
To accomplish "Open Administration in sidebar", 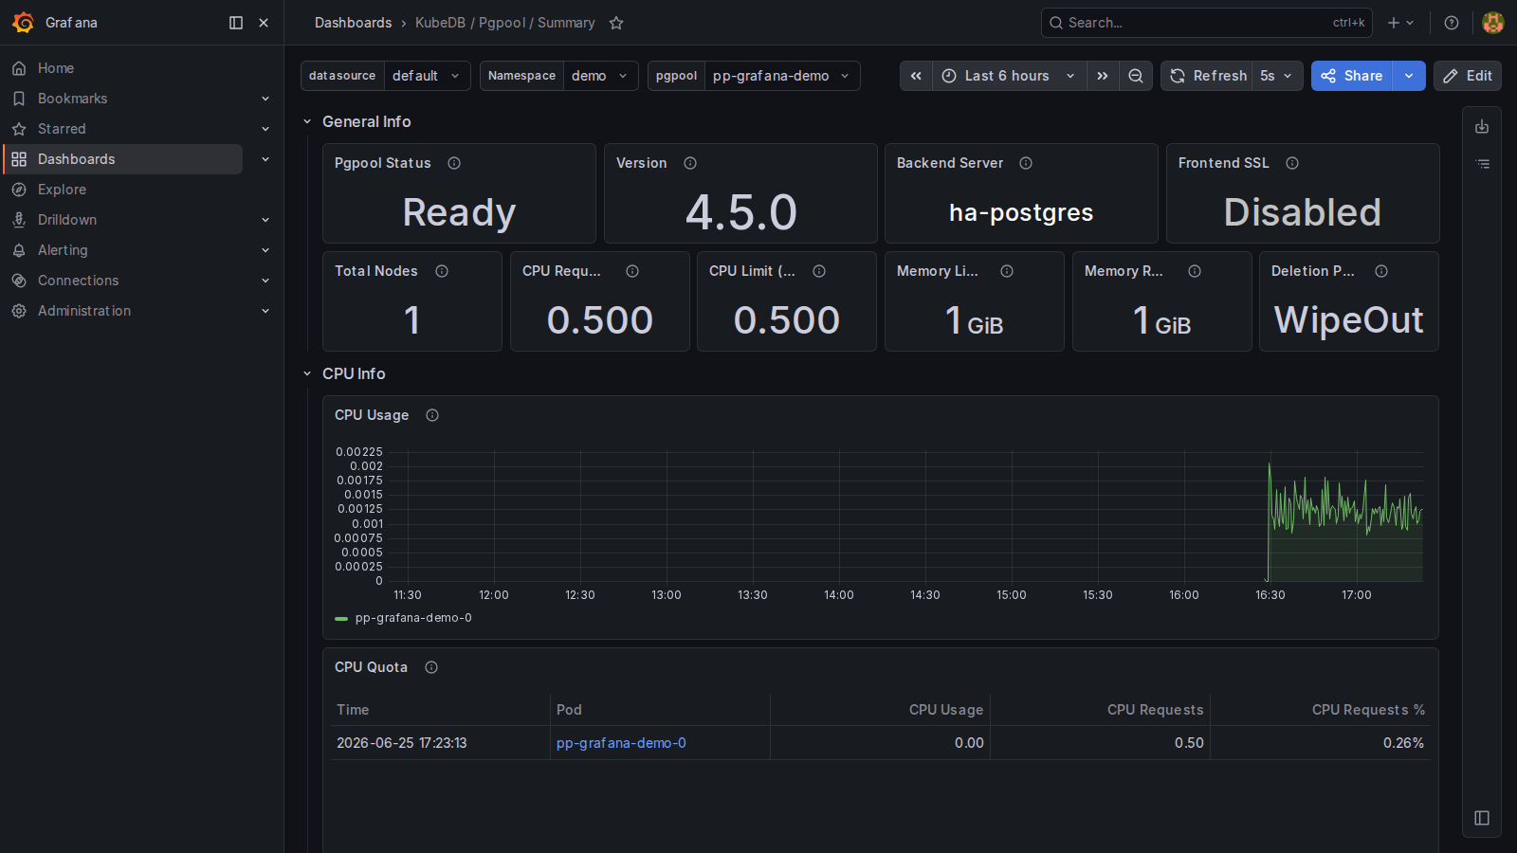I will pyautogui.click(x=84, y=311).
